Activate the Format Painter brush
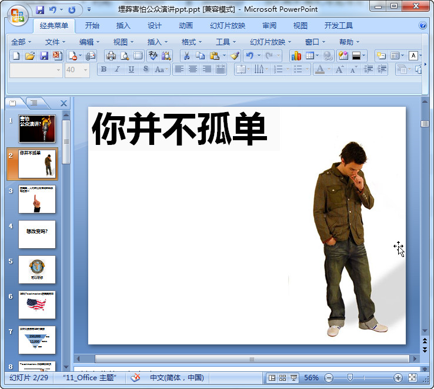Screen dimensions: 434x389 click(x=235, y=56)
